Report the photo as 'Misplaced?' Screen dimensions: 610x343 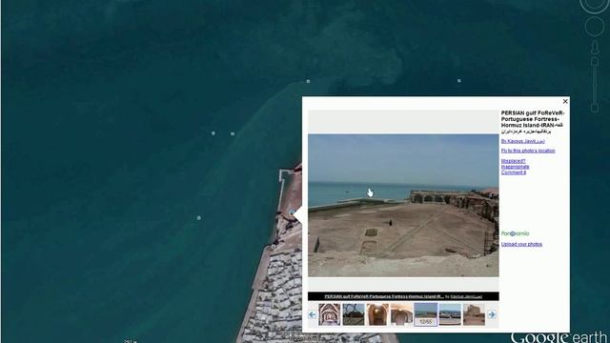pyautogui.click(x=513, y=161)
